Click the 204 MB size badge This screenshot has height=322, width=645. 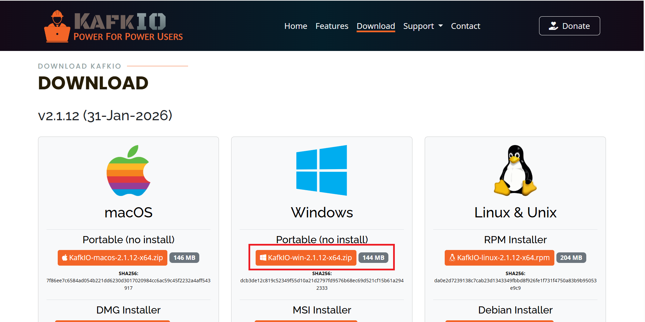point(571,258)
